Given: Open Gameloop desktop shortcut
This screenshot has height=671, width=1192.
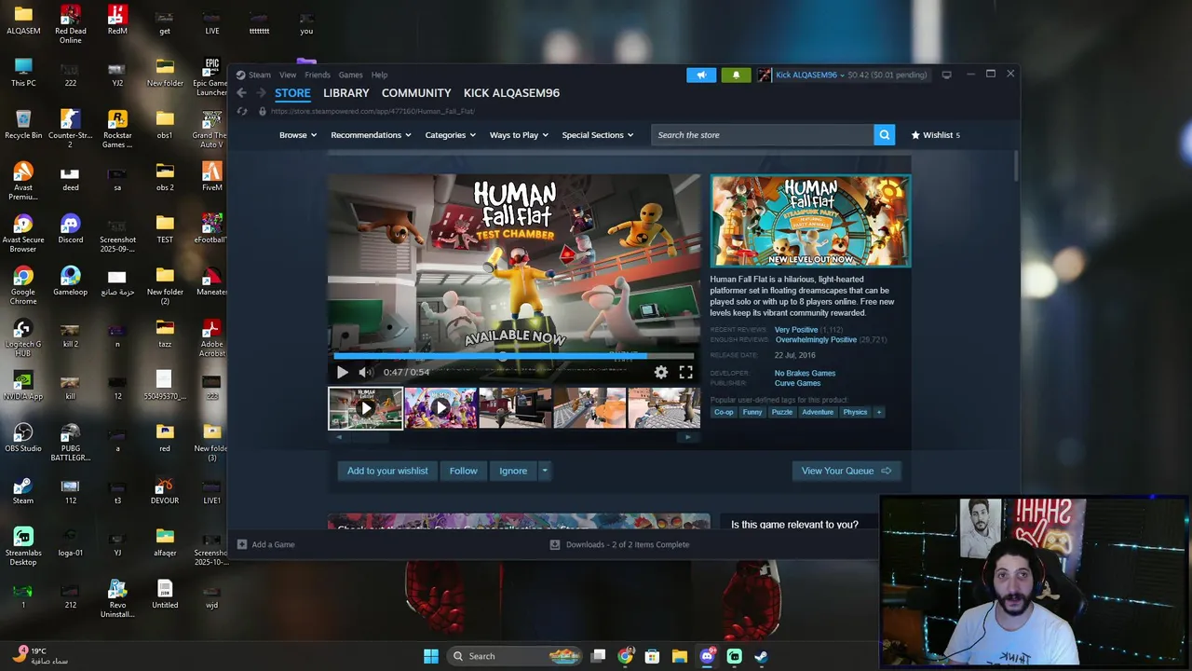Looking at the screenshot, I should point(70,281).
